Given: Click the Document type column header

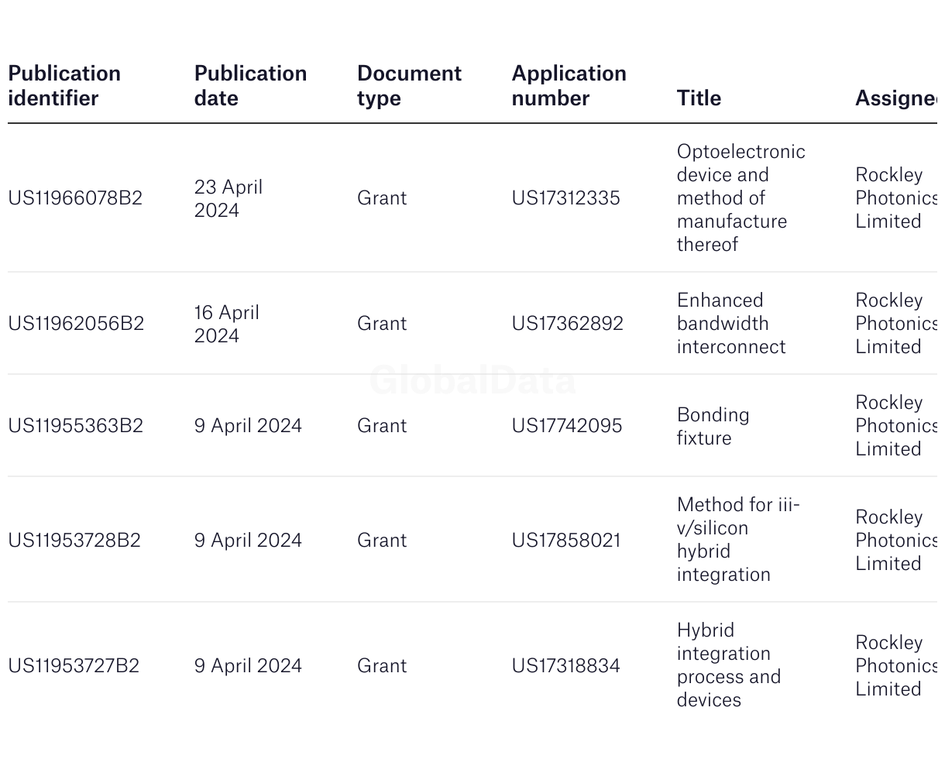Looking at the screenshot, I should point(409,86).
